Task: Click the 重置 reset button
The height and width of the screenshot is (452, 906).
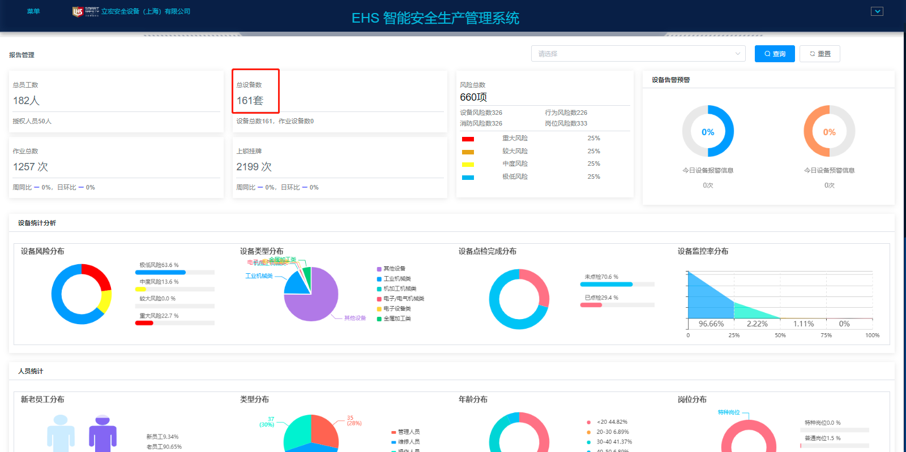Action: point(820,54)
